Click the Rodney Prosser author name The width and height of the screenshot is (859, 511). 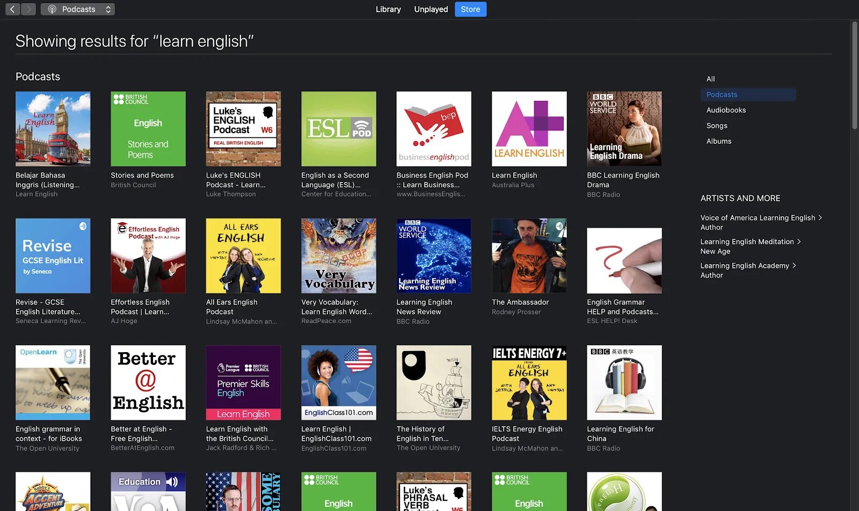tap(516, 312)
